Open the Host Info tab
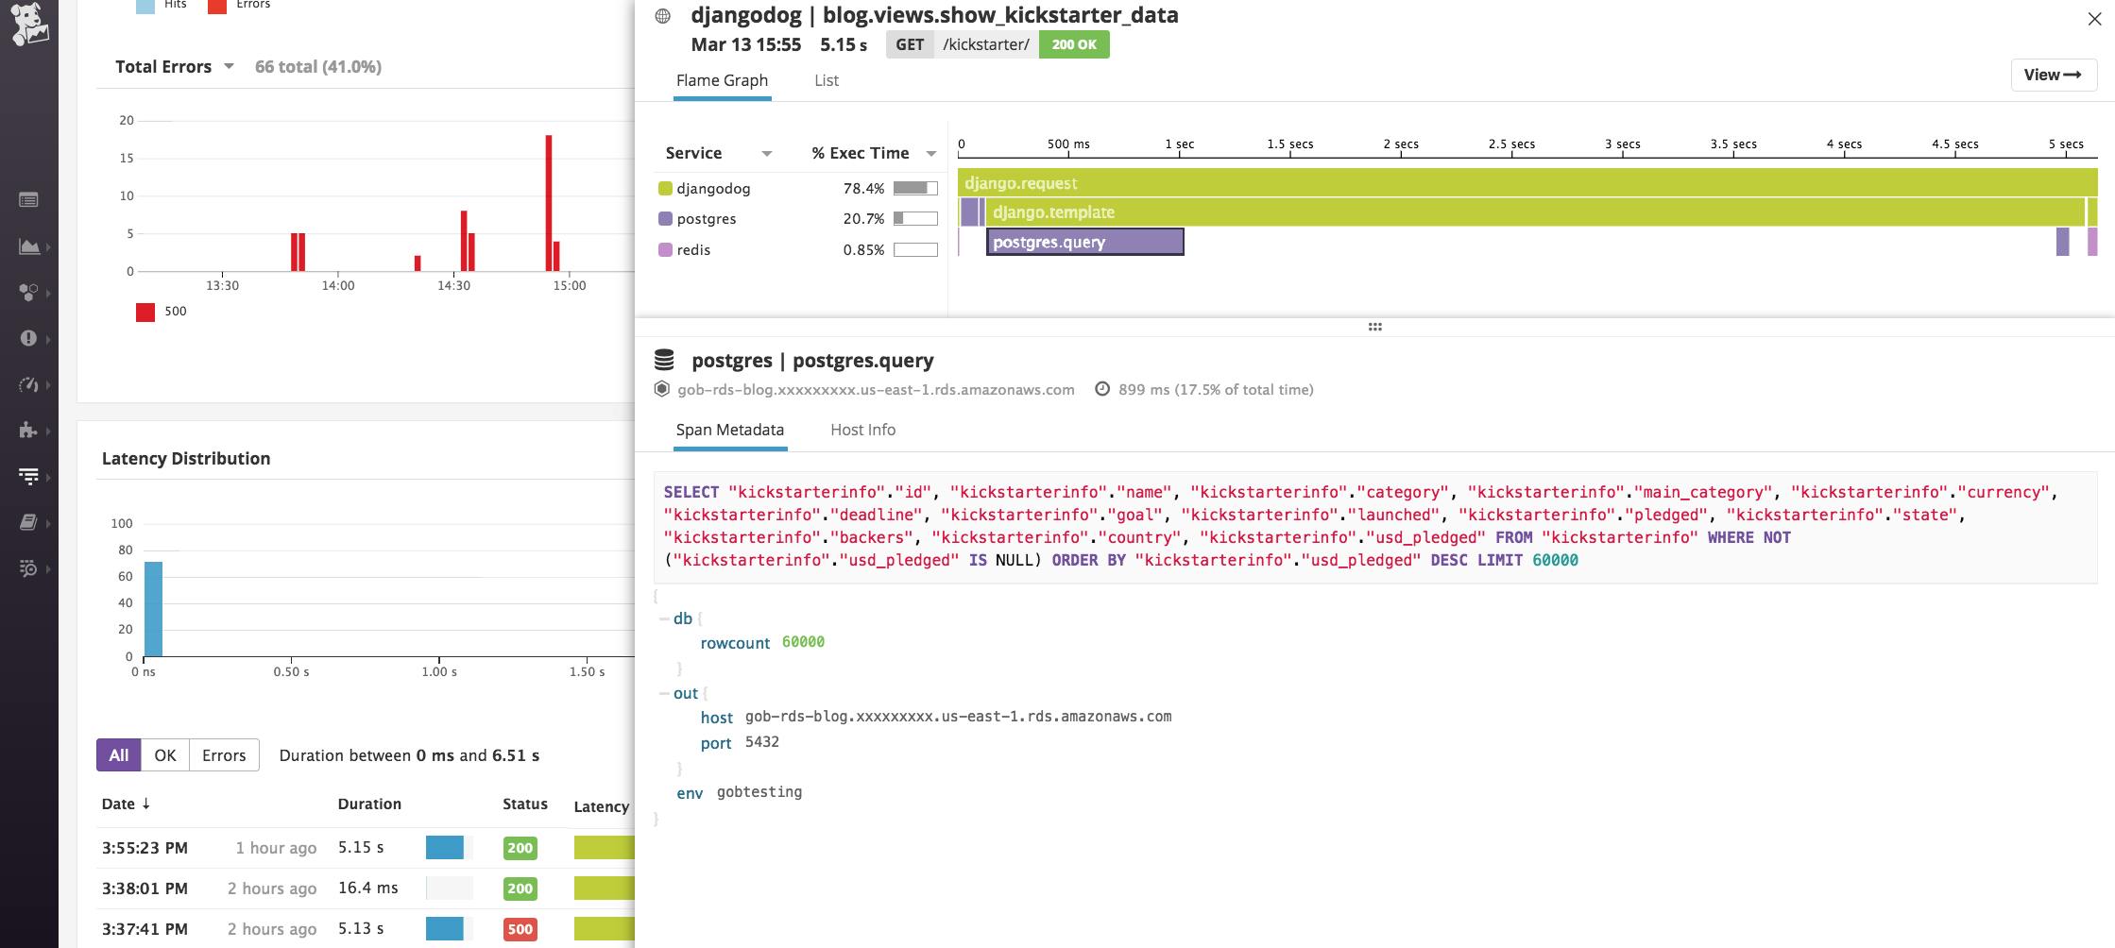The height and width of the screenshot is (948, 2115). coord(861,430)
